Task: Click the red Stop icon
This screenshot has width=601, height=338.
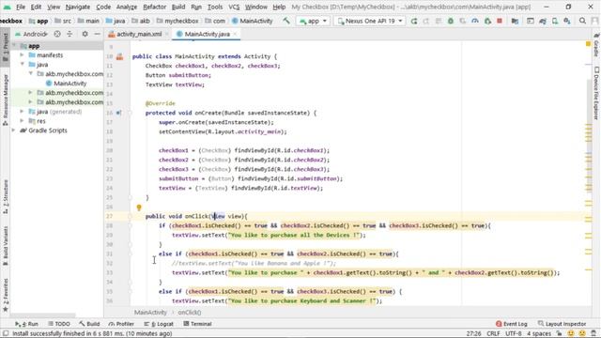Action: click(x=500, y=21)
